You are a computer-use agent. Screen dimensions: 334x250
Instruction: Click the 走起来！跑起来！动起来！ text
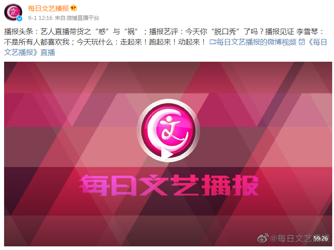click(x=163, y=42)
